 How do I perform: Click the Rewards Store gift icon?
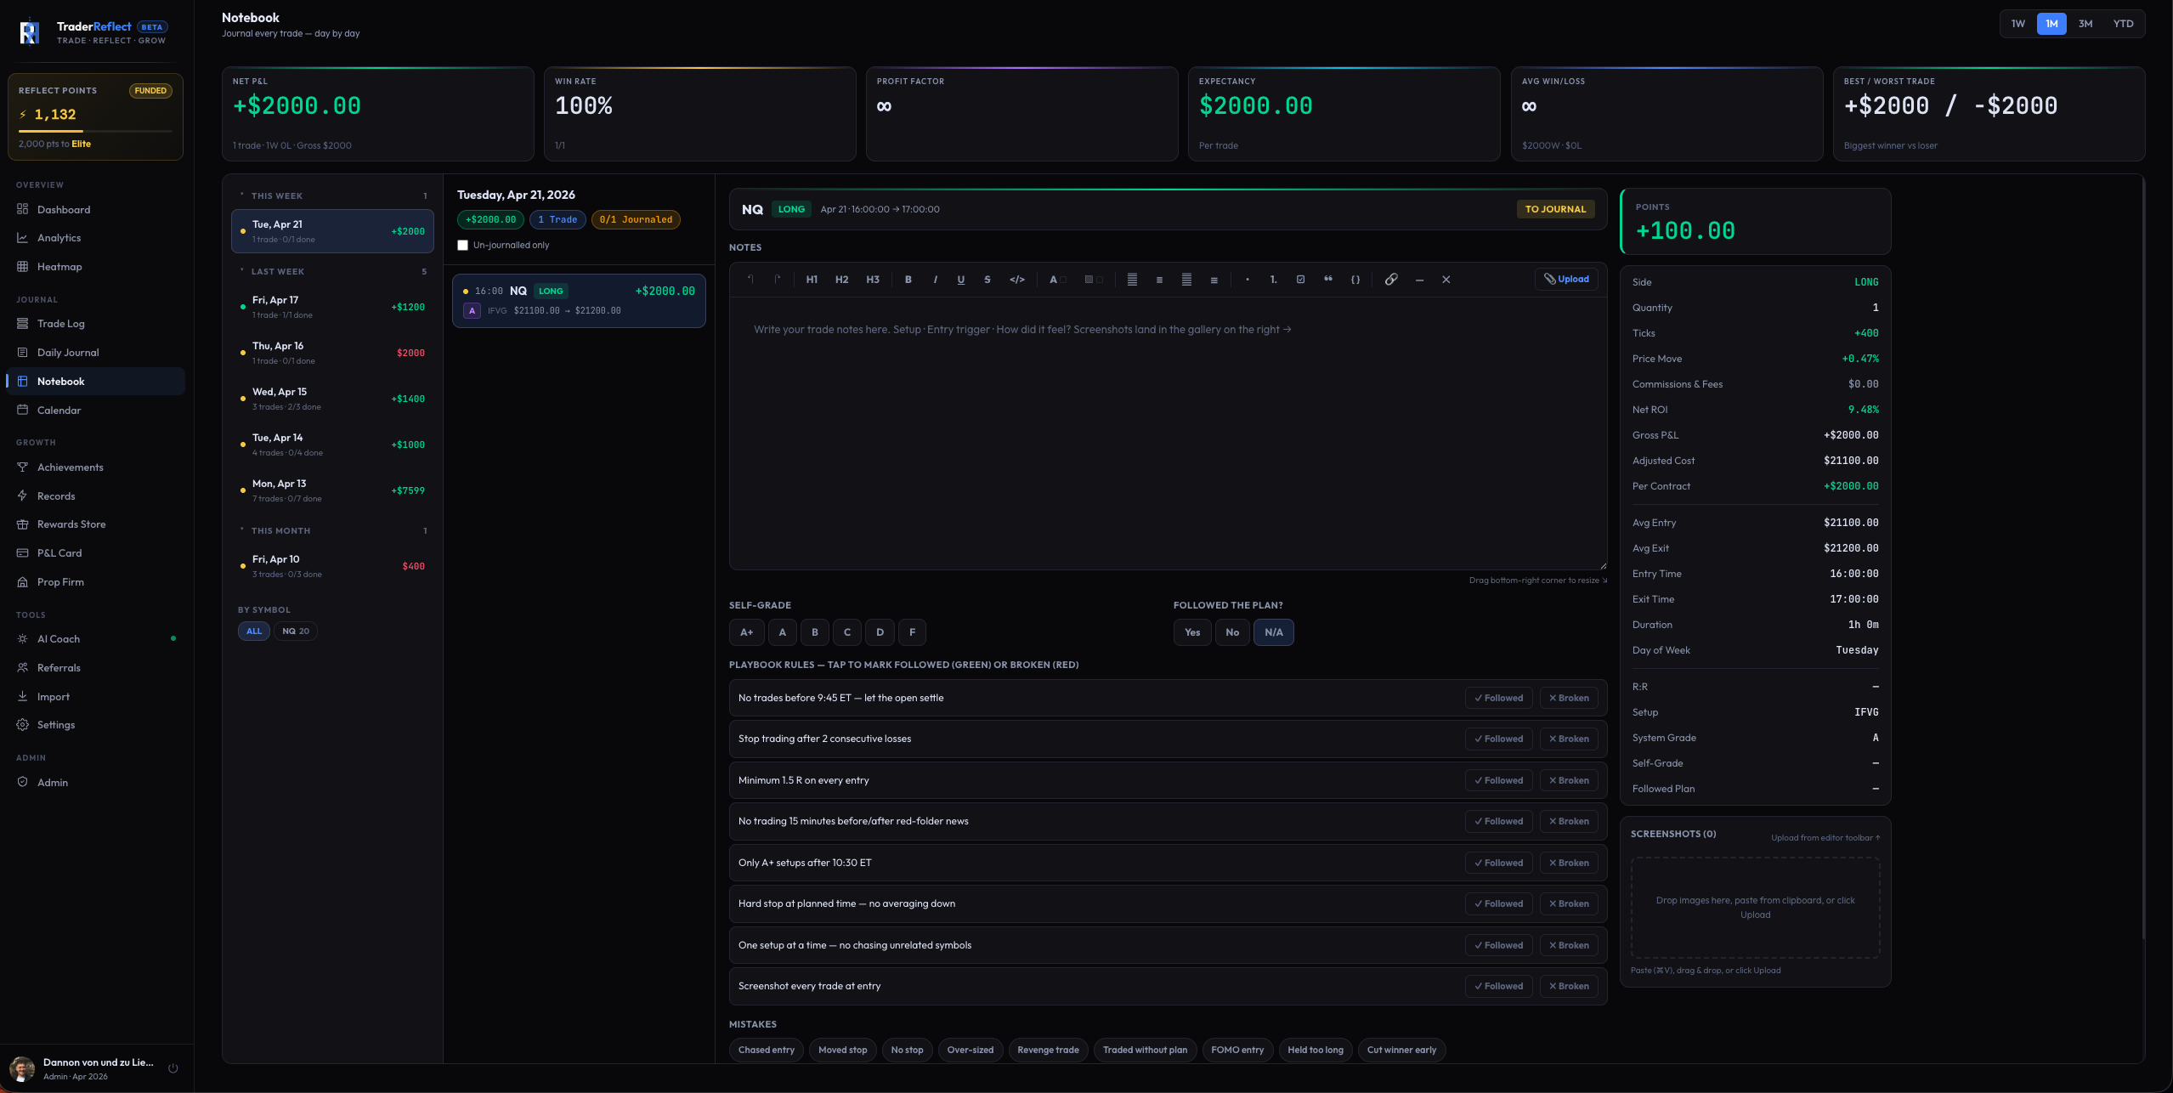click(23, 524)
